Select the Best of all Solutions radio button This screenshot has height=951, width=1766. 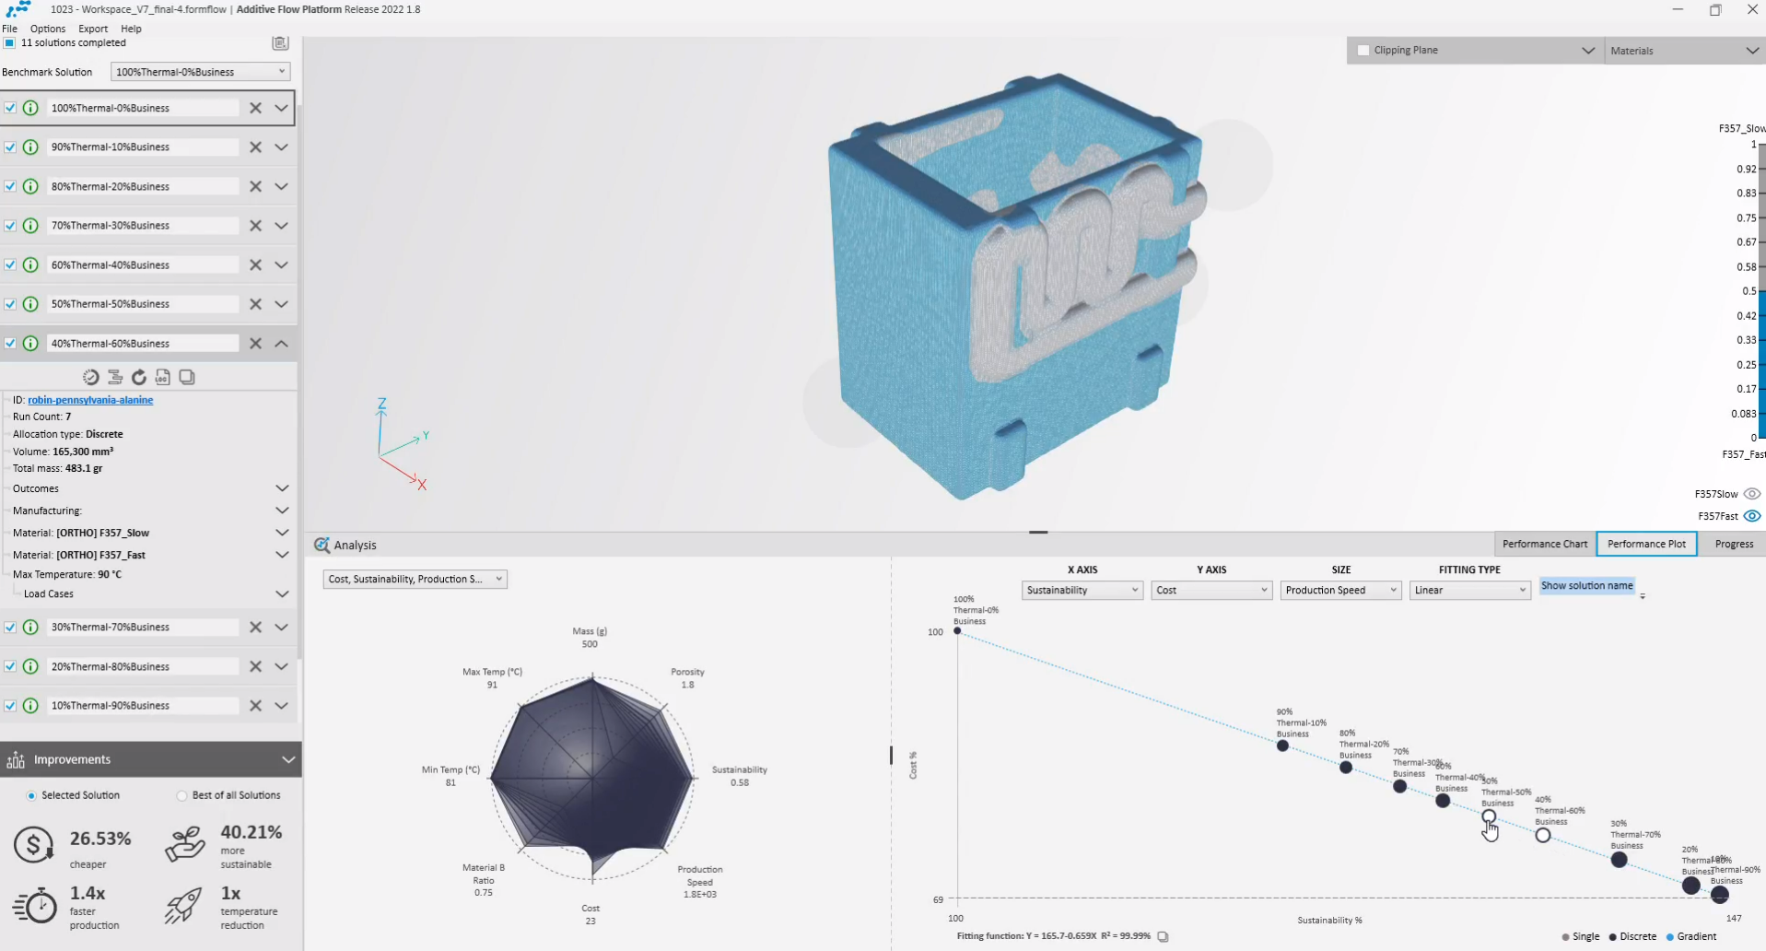click(x=181, y=795)
